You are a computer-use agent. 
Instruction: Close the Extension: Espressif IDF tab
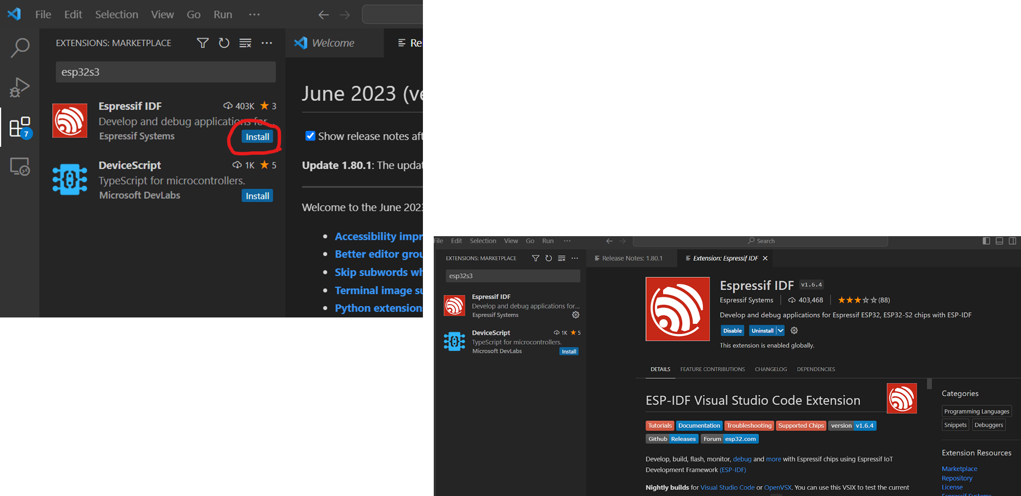765,258
